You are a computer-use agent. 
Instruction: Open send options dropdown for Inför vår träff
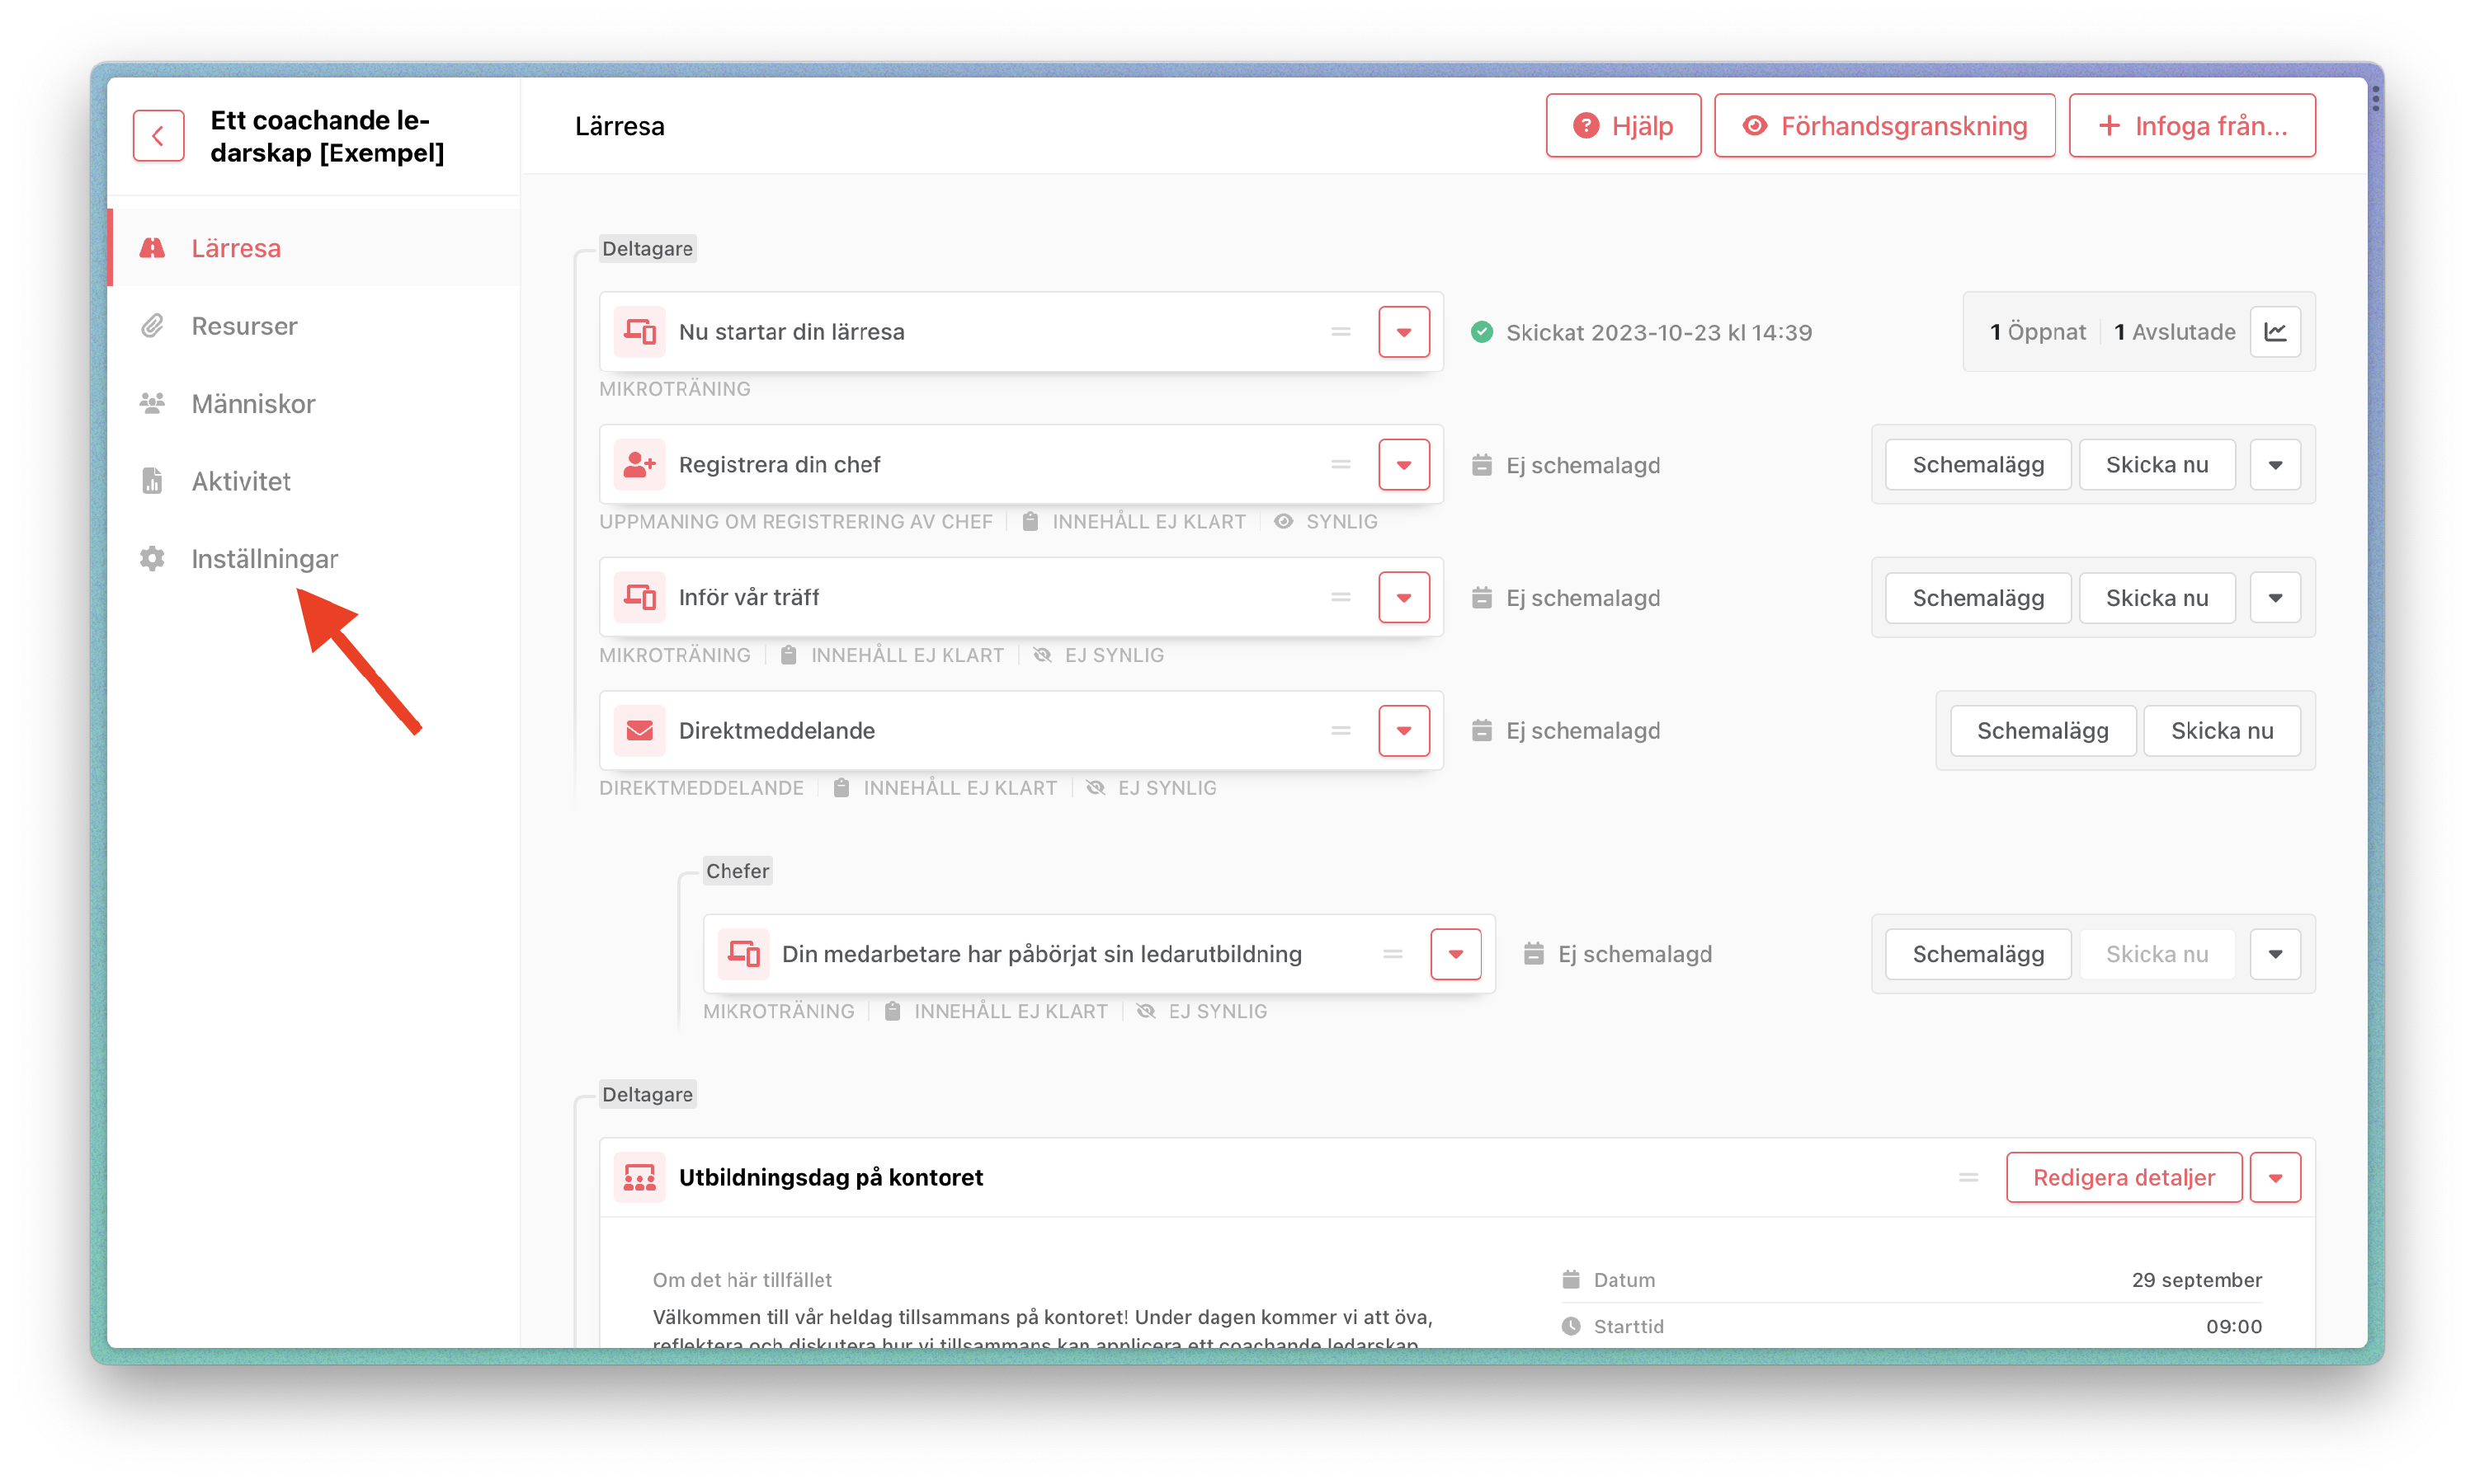pyautogui.click(x=2275, y=598)
